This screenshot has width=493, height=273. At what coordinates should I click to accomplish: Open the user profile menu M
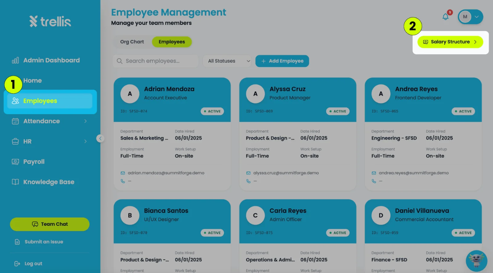pos(470,17)
